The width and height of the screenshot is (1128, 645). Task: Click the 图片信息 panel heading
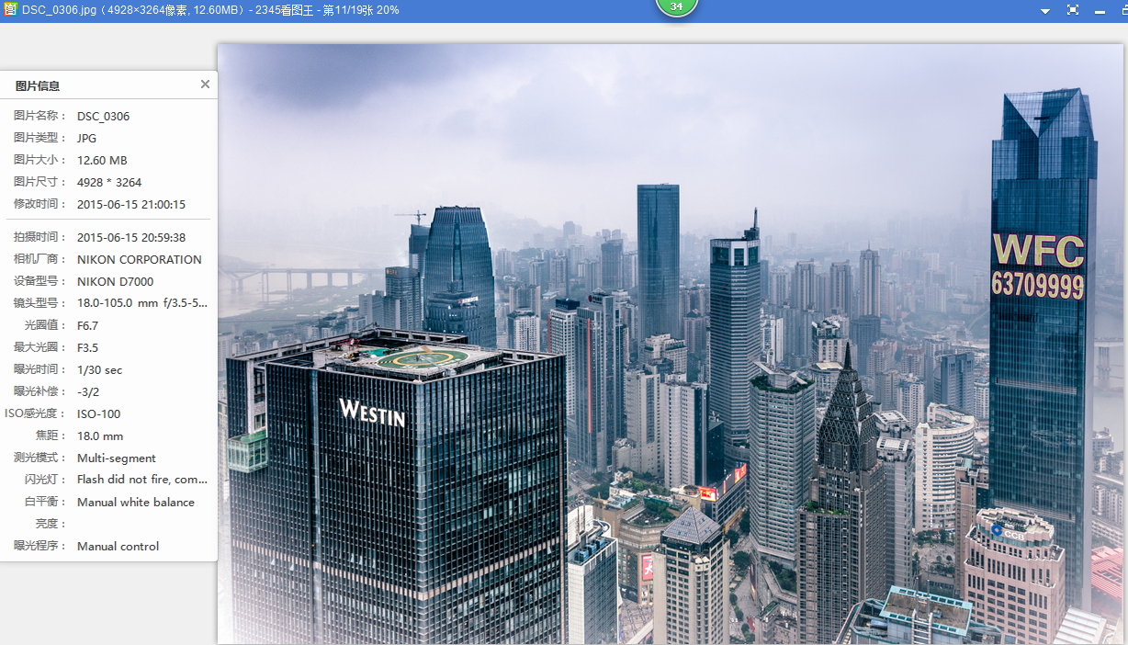[38, 85]
